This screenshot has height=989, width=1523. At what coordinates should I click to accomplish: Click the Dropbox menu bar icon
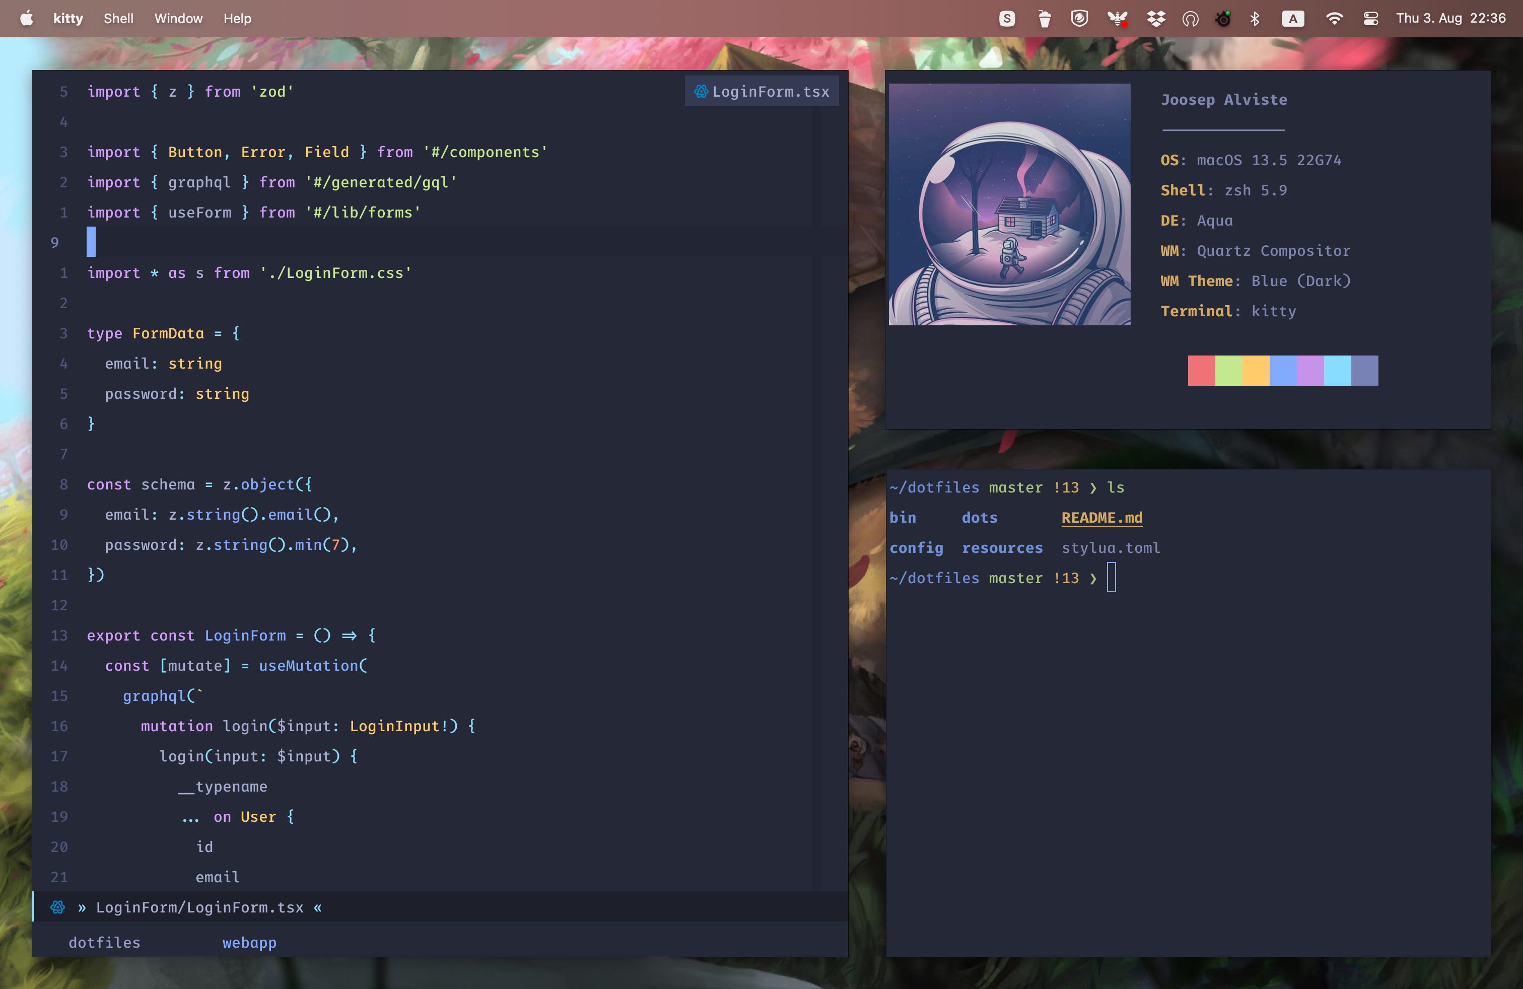pos(1155,19)
